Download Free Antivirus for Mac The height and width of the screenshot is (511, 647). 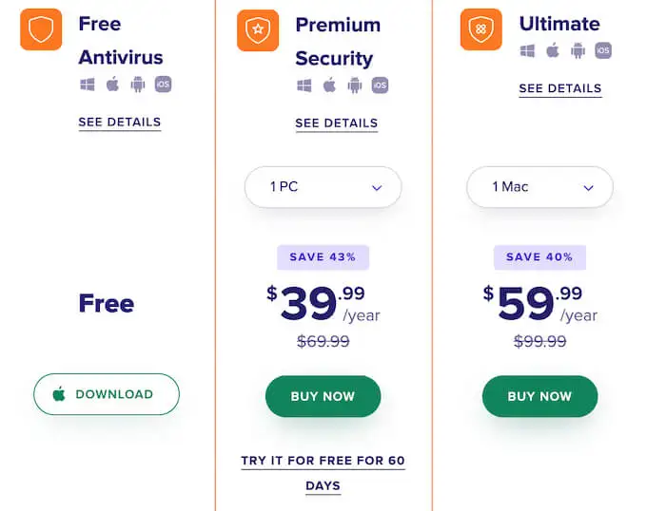[107, 394]
